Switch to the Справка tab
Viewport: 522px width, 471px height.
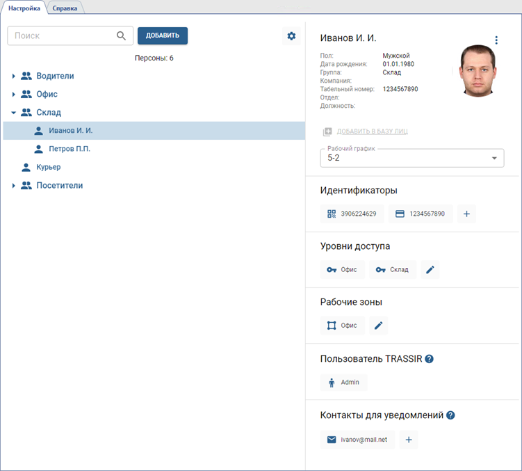click(65, 8)
